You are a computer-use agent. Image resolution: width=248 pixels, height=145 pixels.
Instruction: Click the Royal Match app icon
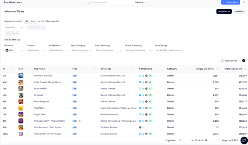(21, 89)
